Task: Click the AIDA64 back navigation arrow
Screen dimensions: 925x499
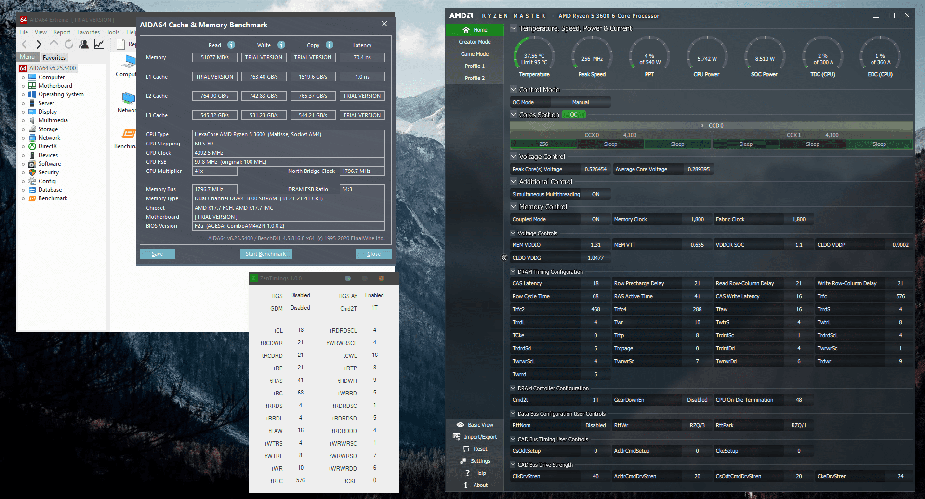Action: coord(25,44)
